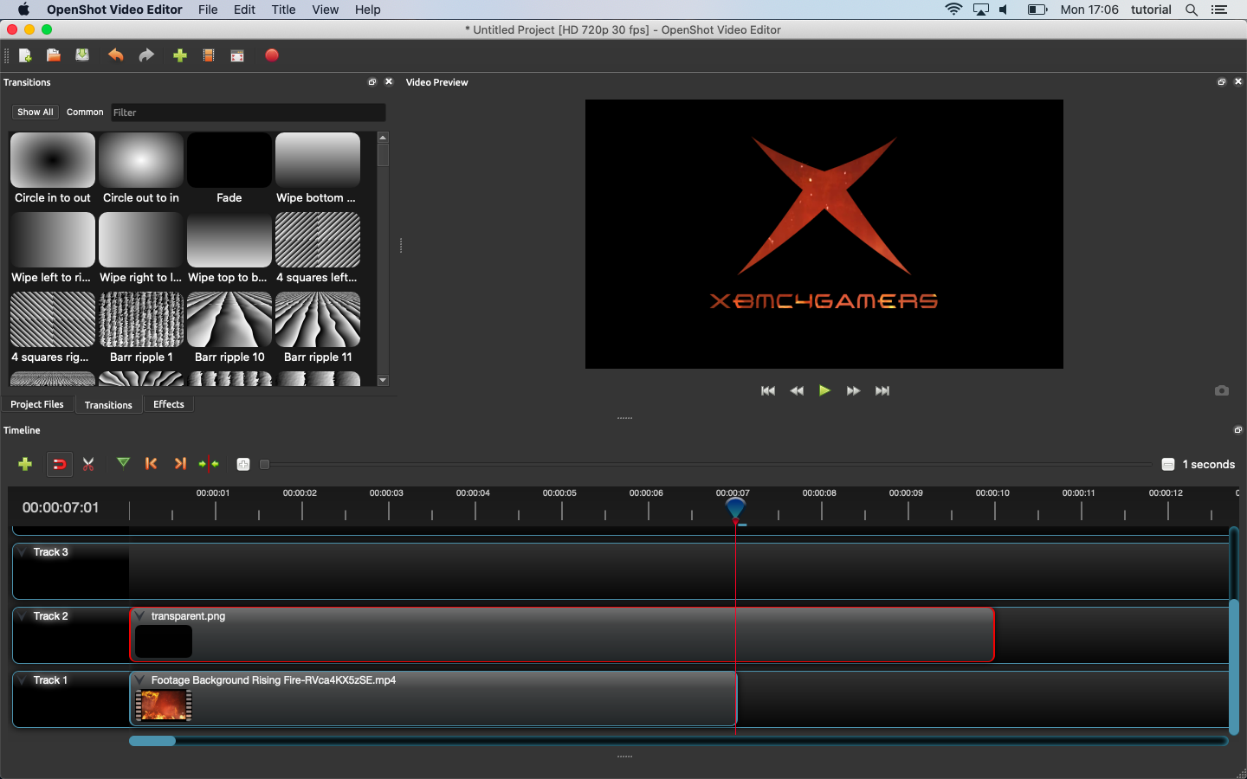Add a marker with green triangle icon

(123, 463)
